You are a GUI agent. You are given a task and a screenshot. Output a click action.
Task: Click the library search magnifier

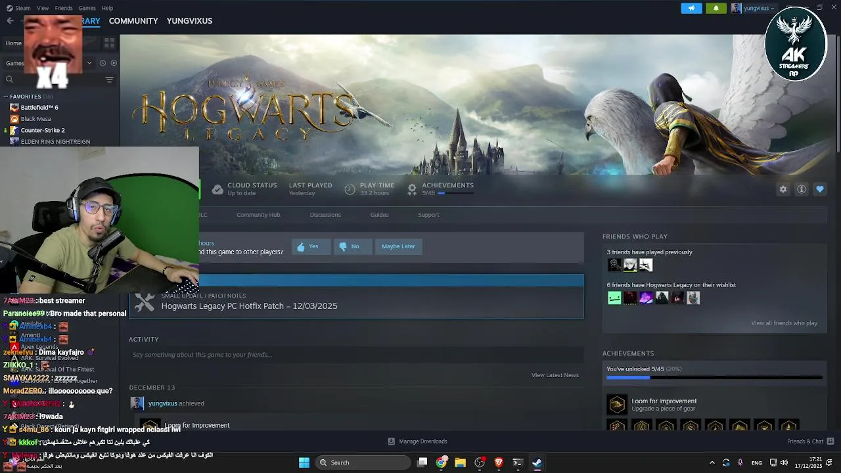coord(9,79)
